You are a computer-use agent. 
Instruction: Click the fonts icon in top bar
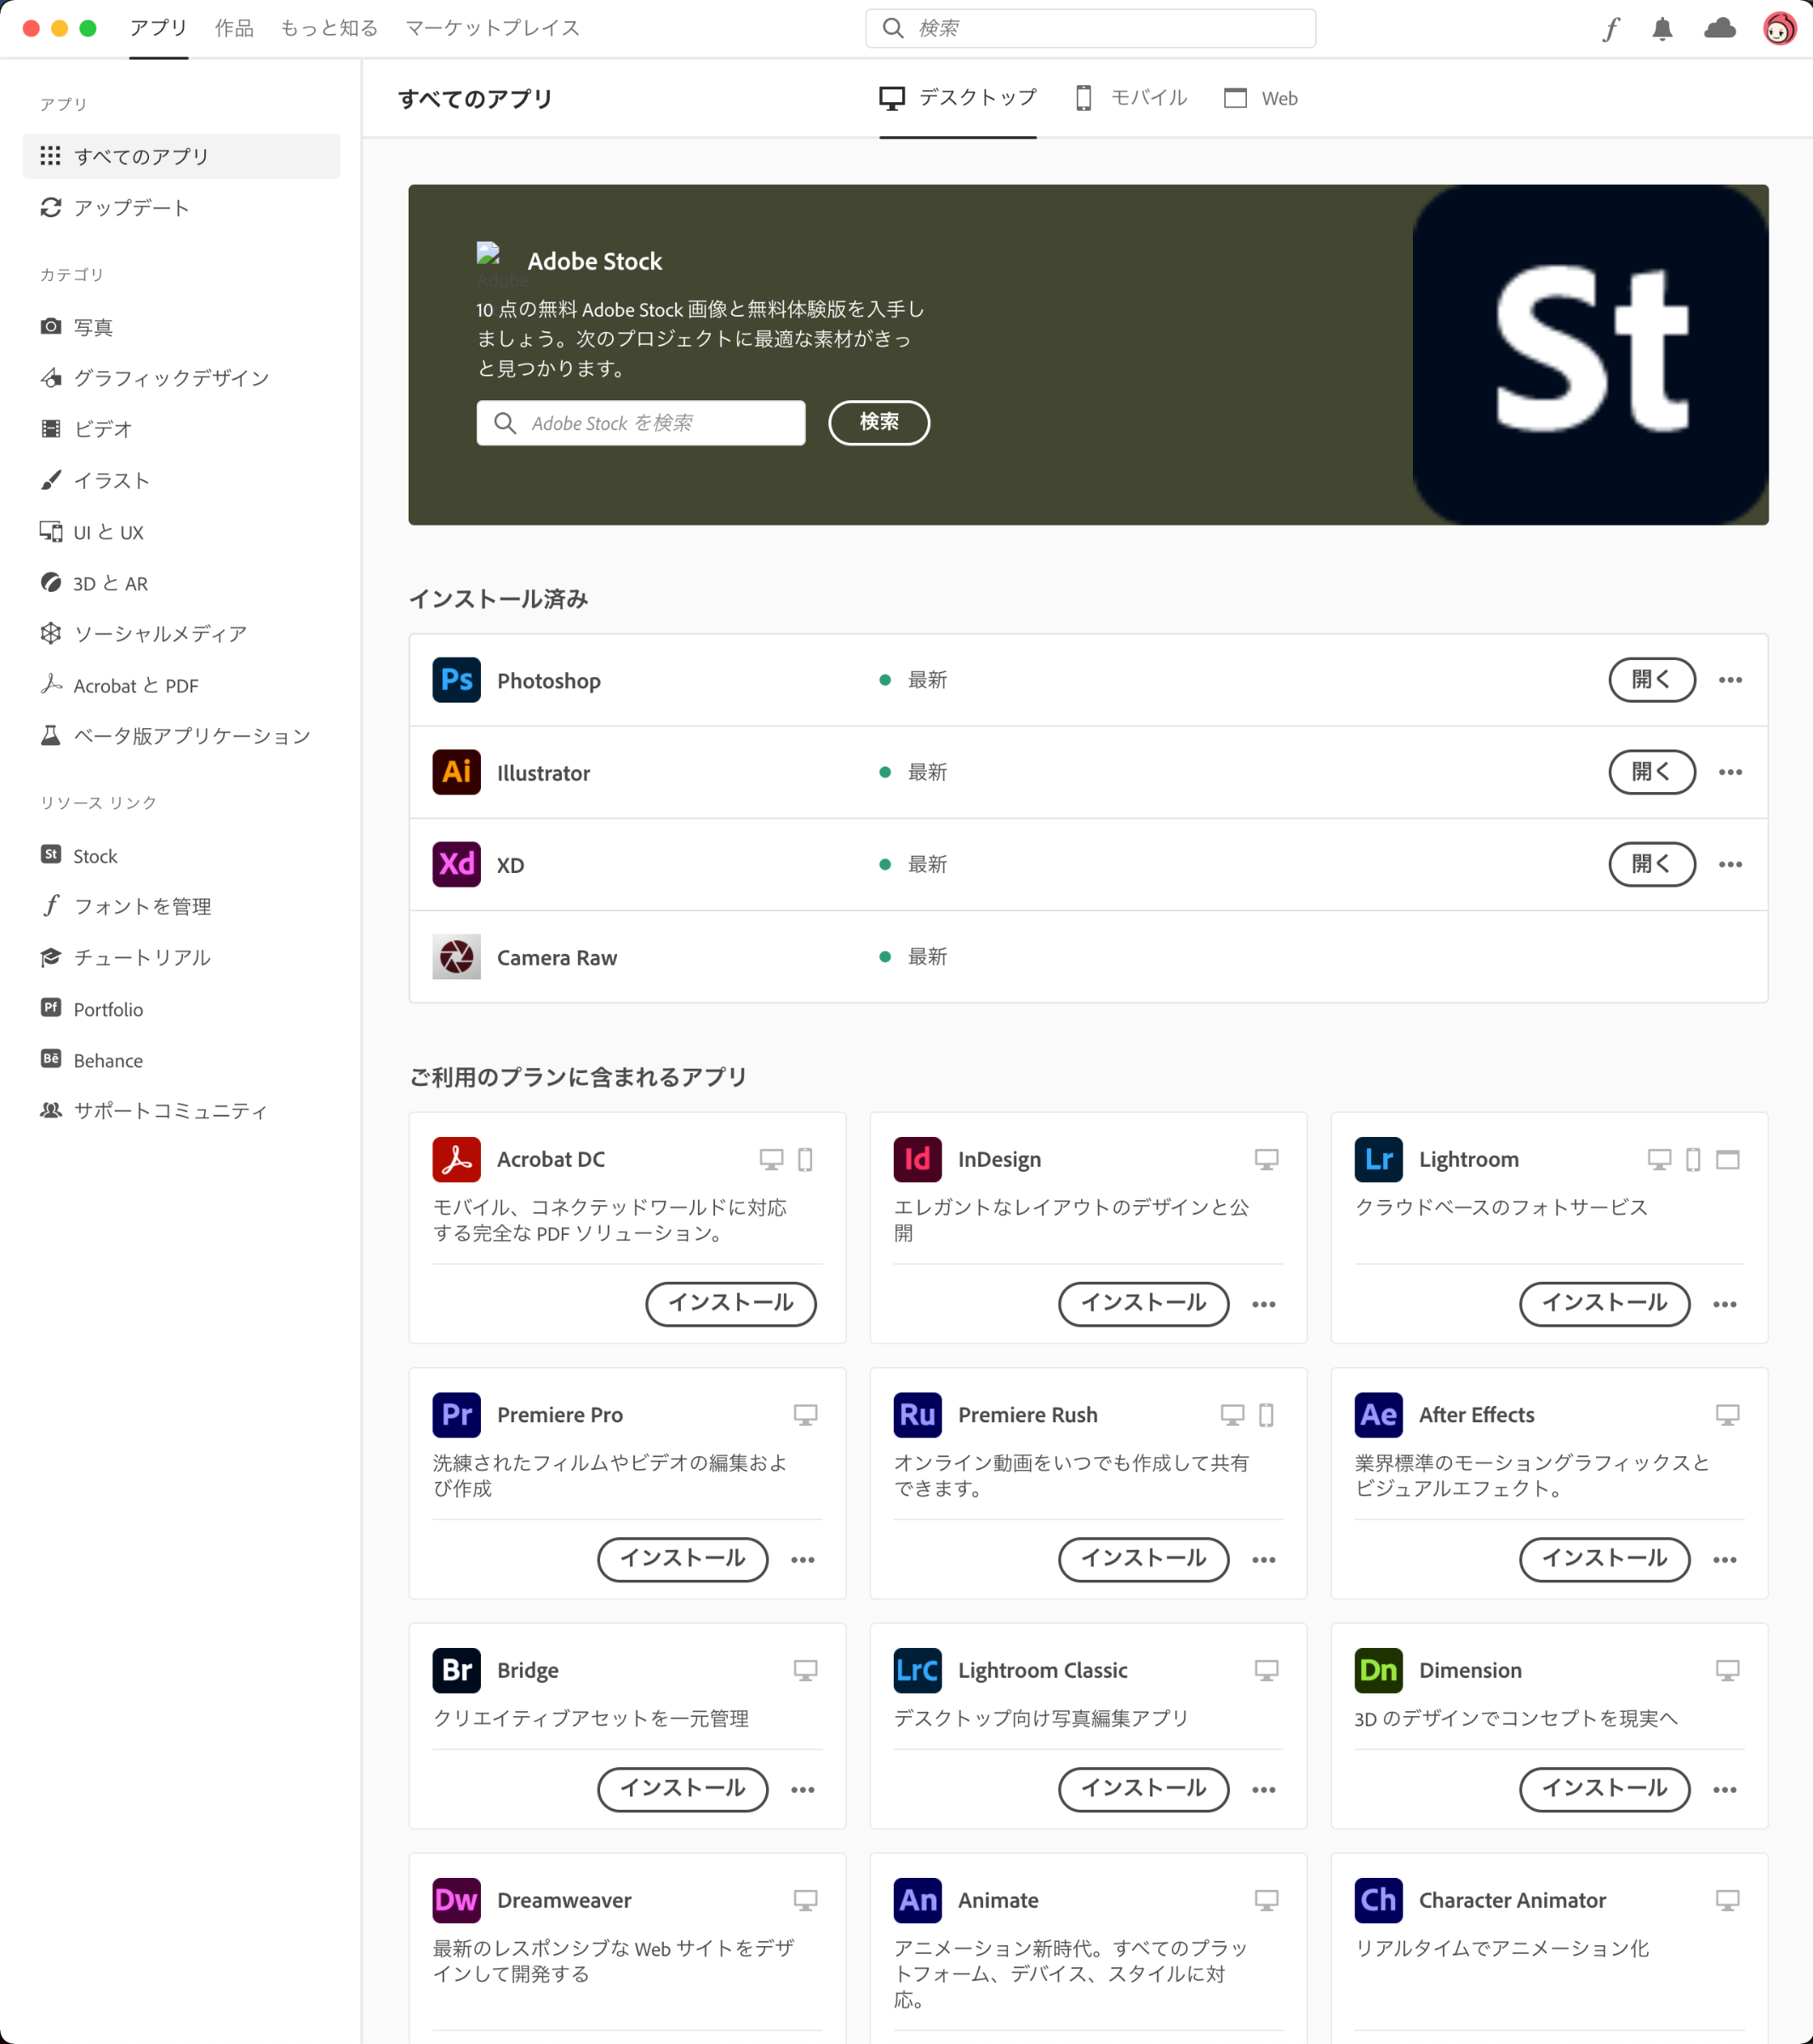(1610, 29)
